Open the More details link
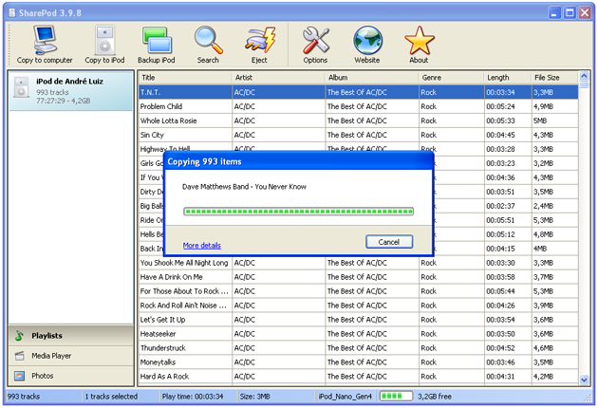Viewport: 598px width, 408px height. point(202,246)
